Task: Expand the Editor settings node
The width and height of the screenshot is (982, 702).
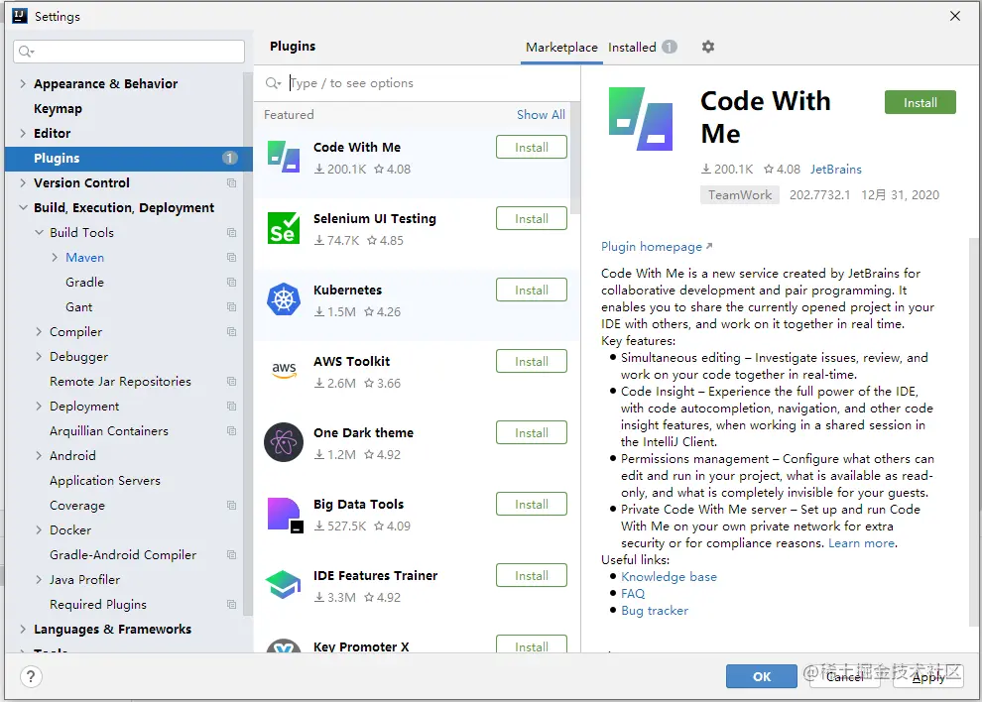Action: pos(23,133)
